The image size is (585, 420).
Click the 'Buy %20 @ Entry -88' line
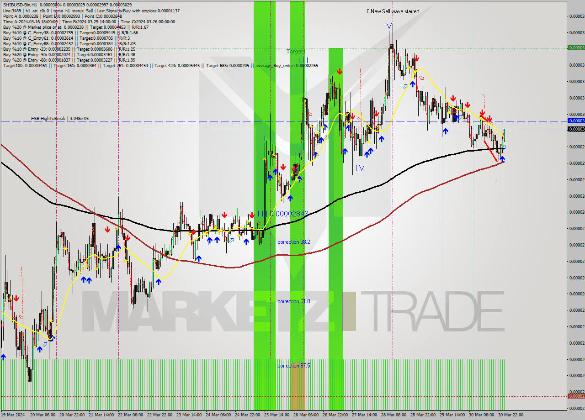click(x=69, y=60)
